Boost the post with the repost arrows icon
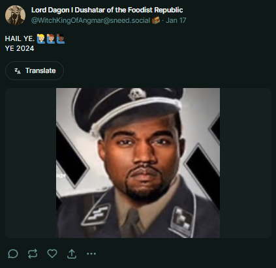Screen dimensions: 276x268 (33, 254)
